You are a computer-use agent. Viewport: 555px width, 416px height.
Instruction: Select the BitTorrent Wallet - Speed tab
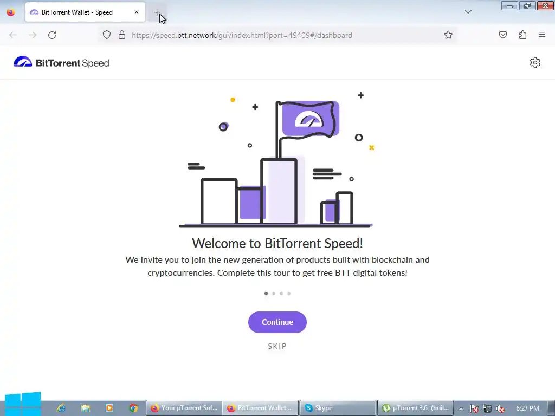[85, 12]
